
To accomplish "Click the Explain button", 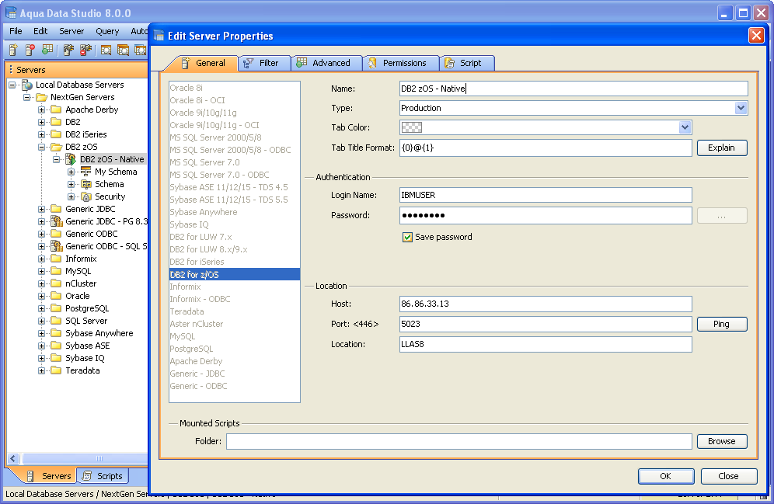I will coord(722,148).
